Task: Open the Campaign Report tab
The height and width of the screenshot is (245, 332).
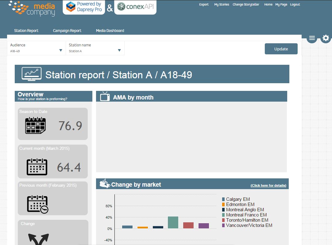Action: [x=67, y=30]
